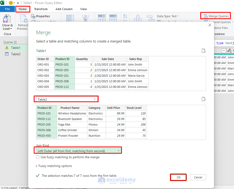Click the Choose Columns grid icon
The height and width of the screenshot is (189, 234).
[x=70, y=18]
